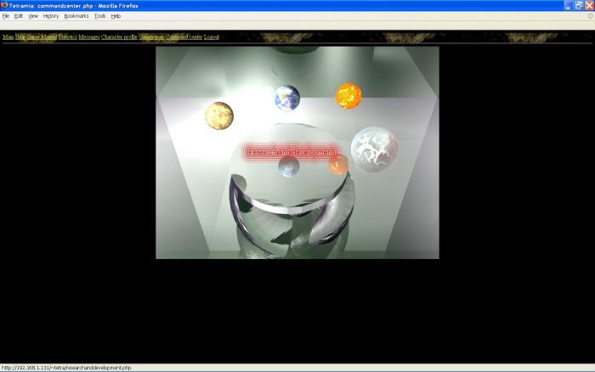
Task: Click the white cracked ice planet
Action: (x=375, y=149)
